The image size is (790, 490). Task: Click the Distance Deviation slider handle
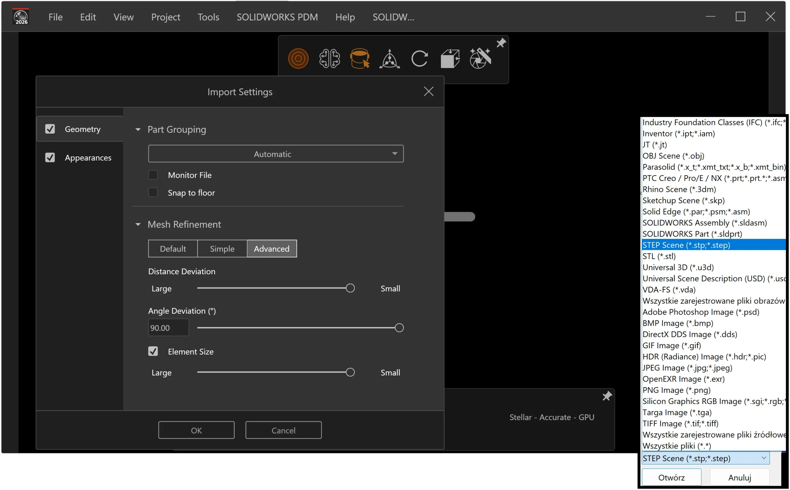point(350,288)
